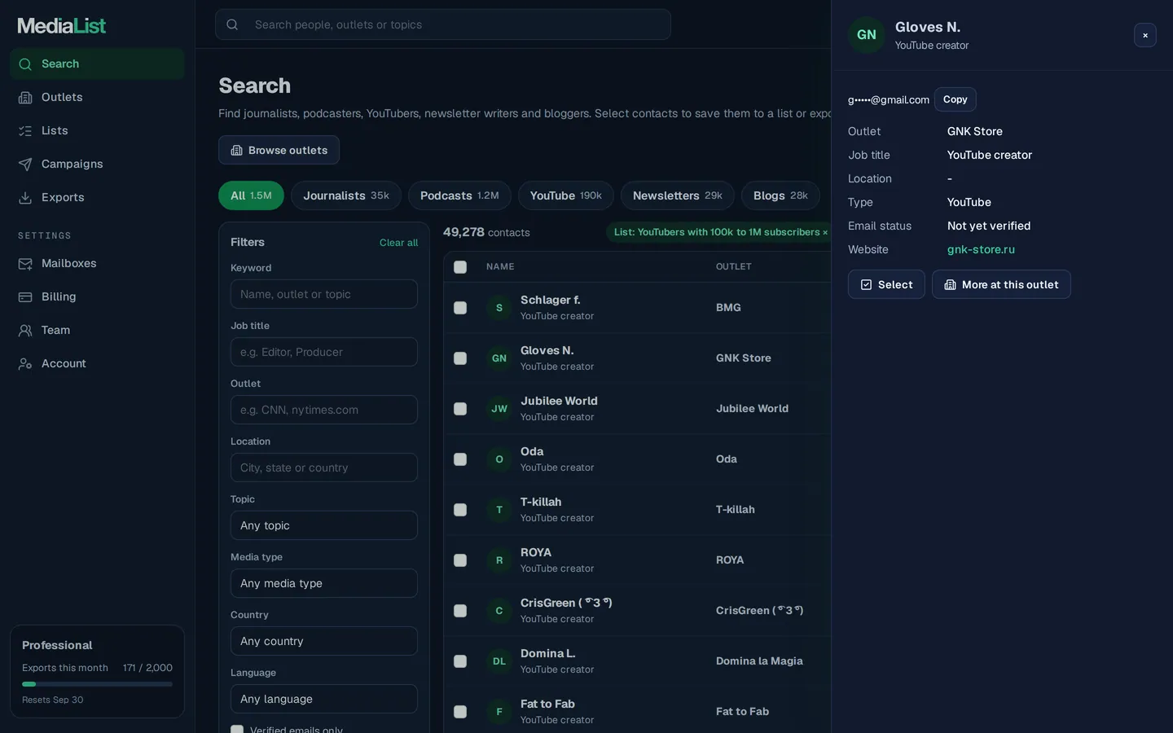The height and width of the screenshot is (733, 1173).
Task: Click the DL avatar for Domina L.
Action: pyautogui.click(x=499, y=661)
